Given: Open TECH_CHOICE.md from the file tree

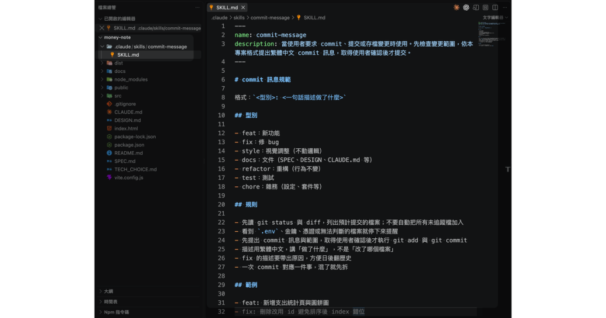Looking at the screenshot, I should 136,170.
